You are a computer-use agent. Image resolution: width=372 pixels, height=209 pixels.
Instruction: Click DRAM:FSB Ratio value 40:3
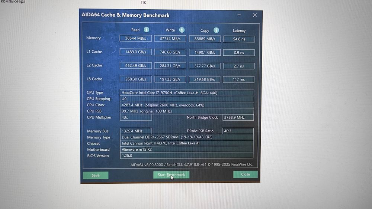coord(238,131)
